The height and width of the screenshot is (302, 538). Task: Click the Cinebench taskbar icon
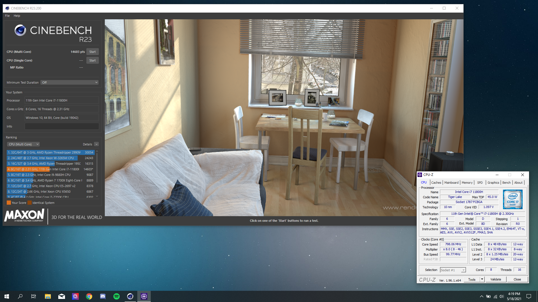130,296
